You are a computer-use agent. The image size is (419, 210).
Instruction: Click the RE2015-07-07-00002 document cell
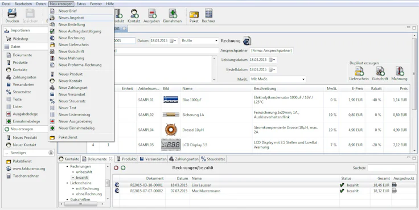click(x=146, y=191)
